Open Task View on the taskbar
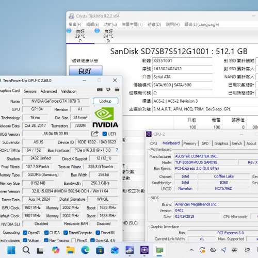 point(40,251)
